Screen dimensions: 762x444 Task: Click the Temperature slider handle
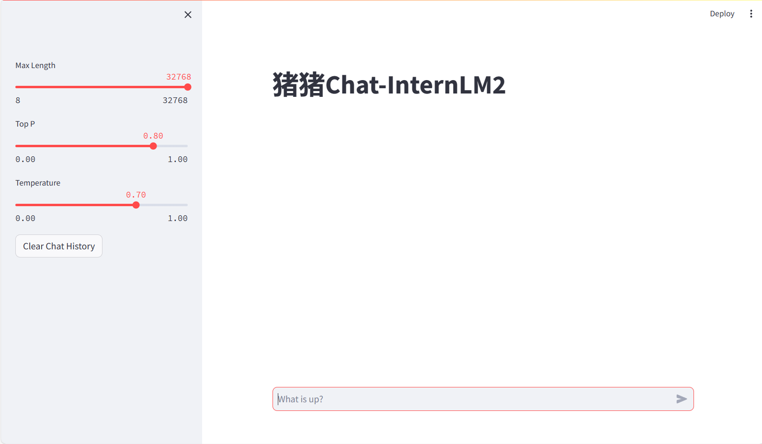pos(136,205)
